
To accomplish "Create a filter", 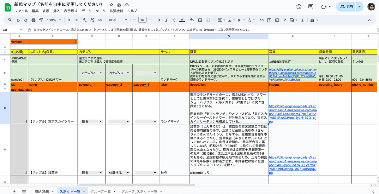I will 285,20.
